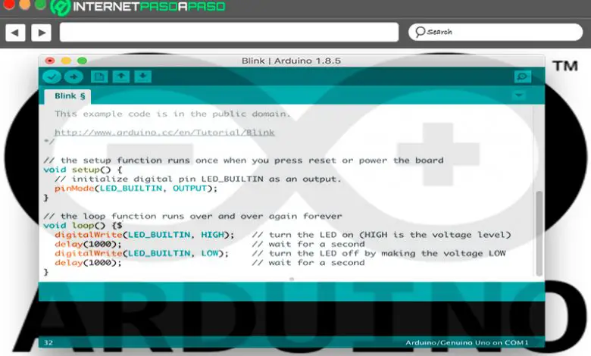This screenshot has height=356, width=591.
Task: Focus the browser address bar
Action: [229, 33]
